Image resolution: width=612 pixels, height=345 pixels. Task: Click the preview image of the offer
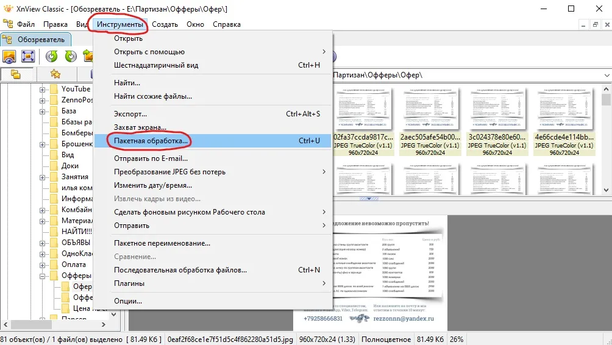(370, 273)
